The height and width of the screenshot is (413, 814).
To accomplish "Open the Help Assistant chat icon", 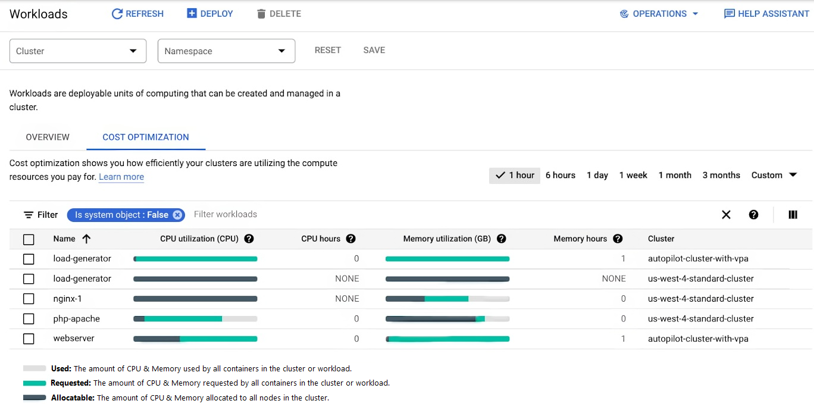I will [x=729, y=14].
